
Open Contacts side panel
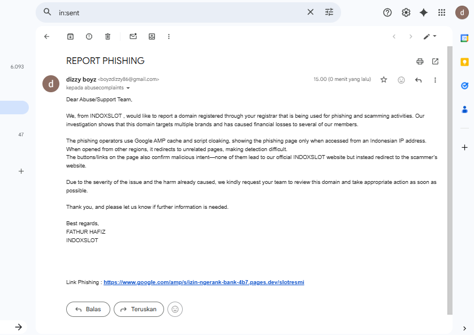[x=464, y=109]
